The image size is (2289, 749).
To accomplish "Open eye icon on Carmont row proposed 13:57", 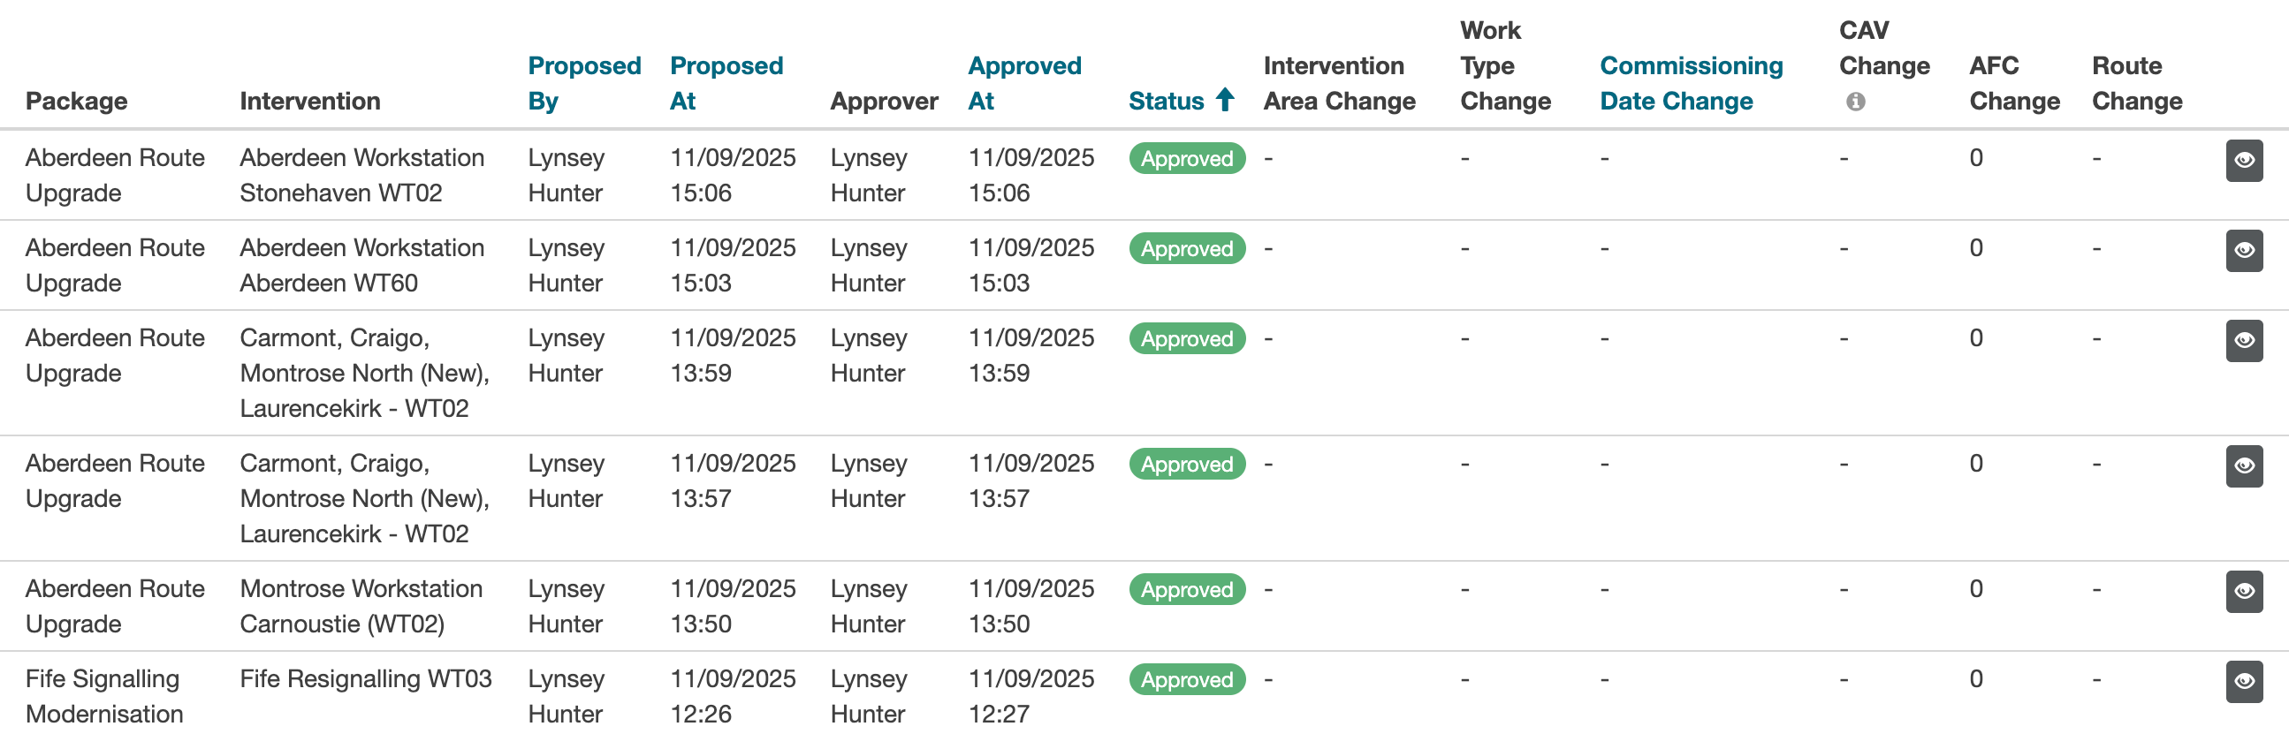I will pos(2246,465).
